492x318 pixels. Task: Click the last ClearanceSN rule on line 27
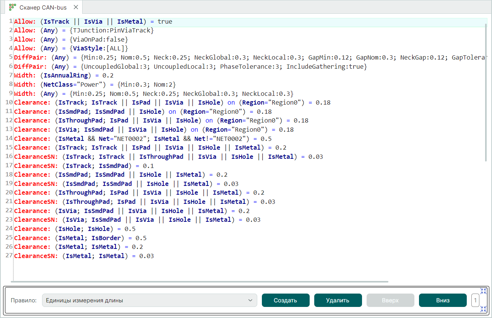tap(84, 256)
